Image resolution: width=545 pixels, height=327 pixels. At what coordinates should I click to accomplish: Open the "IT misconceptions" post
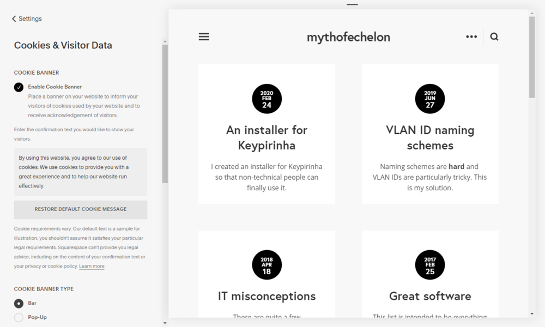point(267,296)
